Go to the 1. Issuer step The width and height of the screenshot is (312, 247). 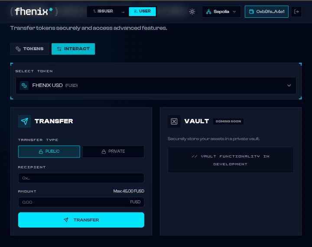[x=103, y=11]
